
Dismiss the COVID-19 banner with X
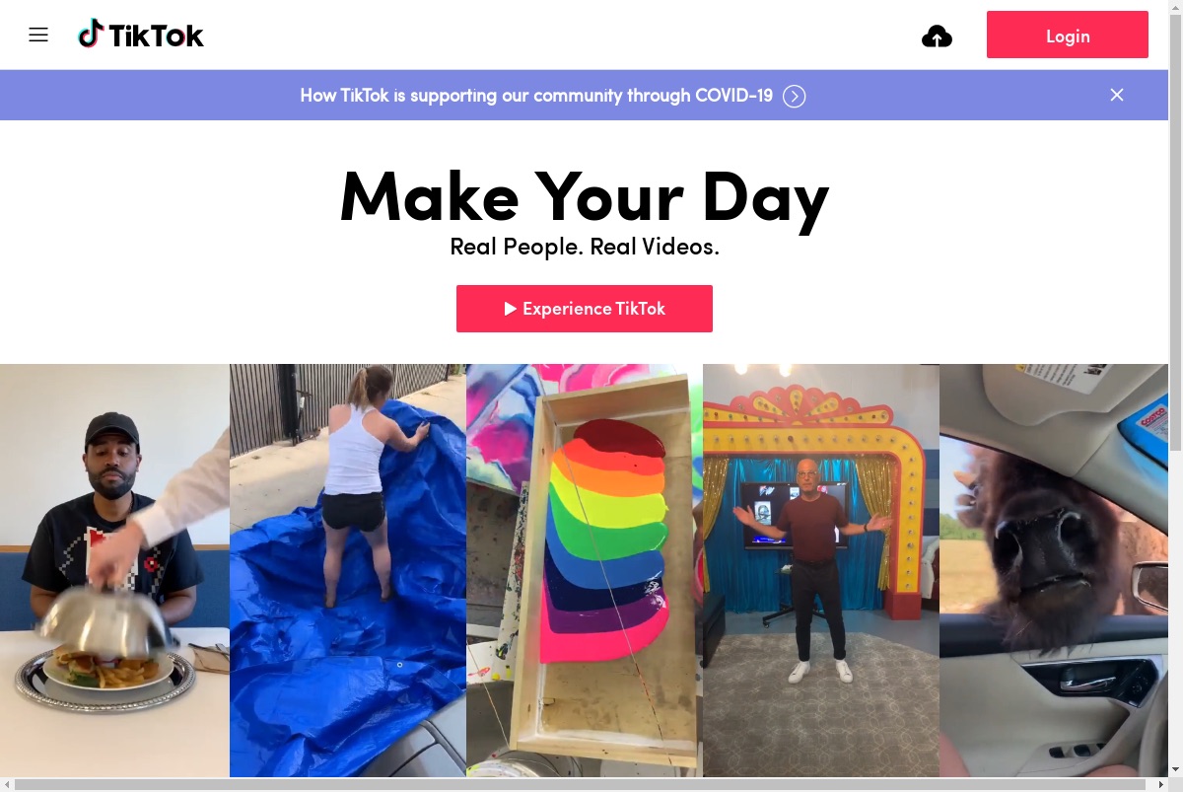(x=1117, y=95)
